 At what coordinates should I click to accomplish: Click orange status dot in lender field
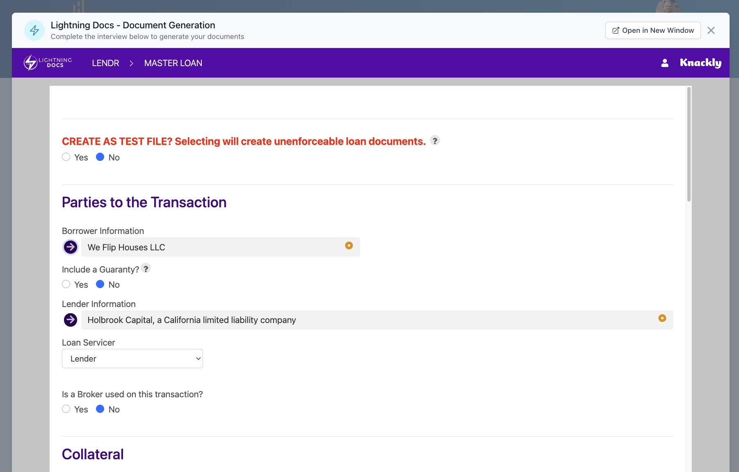click(x=662, y=318)
